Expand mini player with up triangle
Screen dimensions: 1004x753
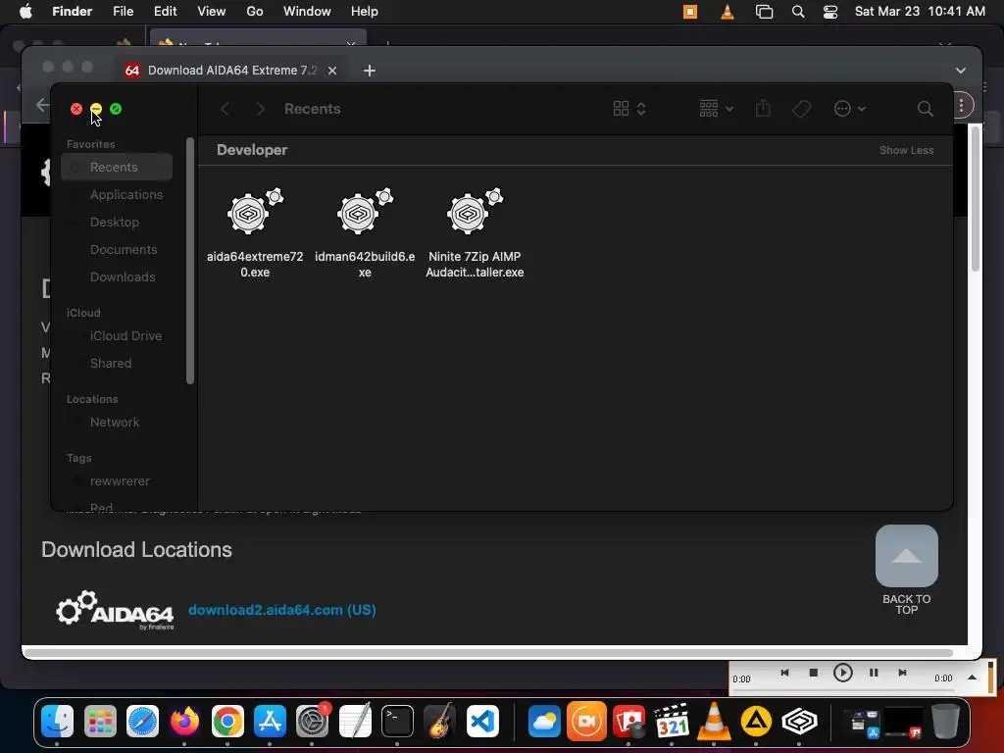point(972,678)
